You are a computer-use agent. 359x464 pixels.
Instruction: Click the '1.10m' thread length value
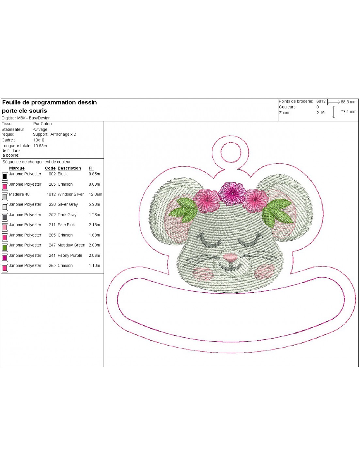(x=94, y=266)
